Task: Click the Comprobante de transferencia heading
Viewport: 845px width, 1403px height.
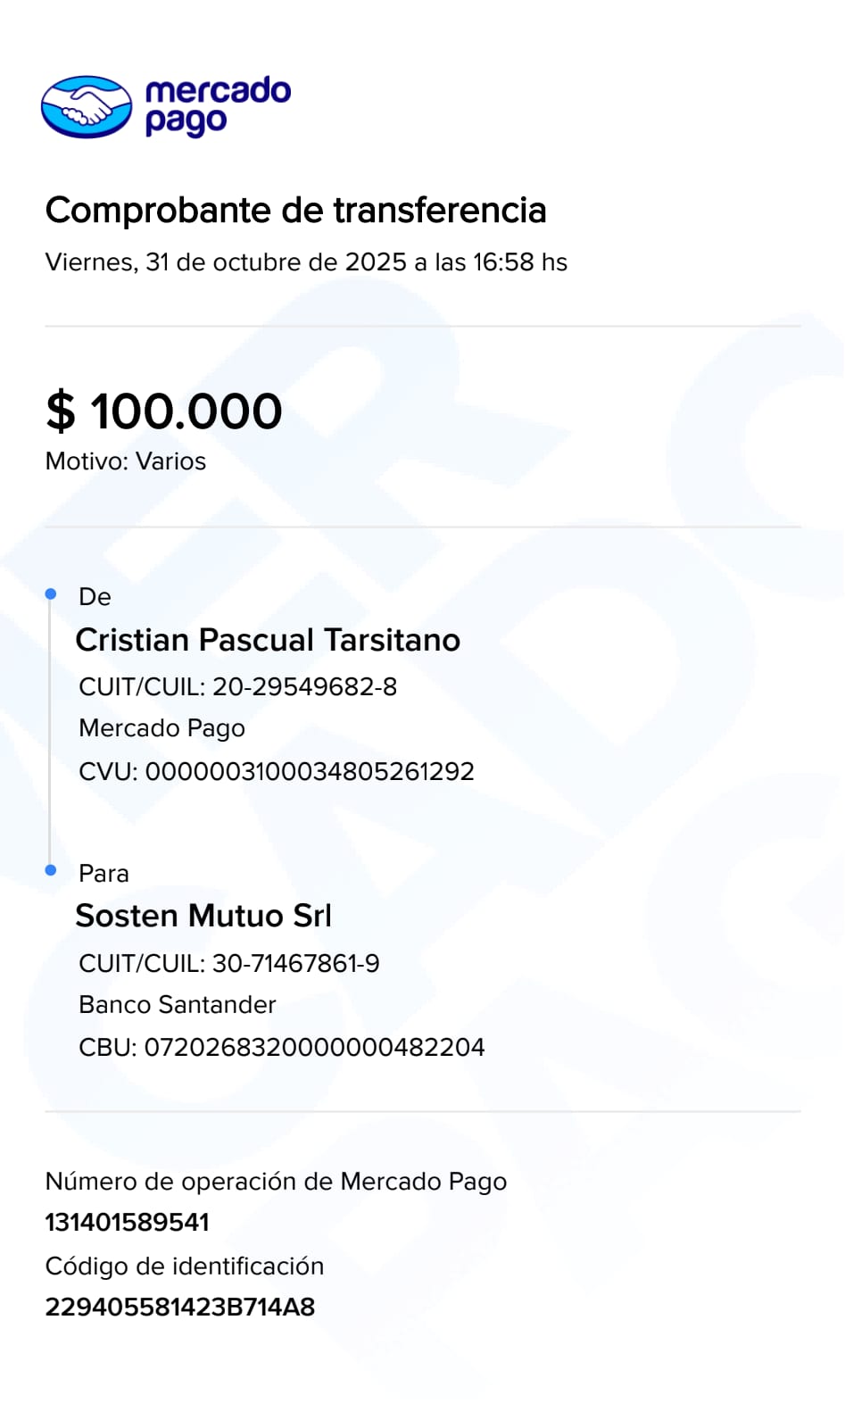Action: (x=295, y=211)
